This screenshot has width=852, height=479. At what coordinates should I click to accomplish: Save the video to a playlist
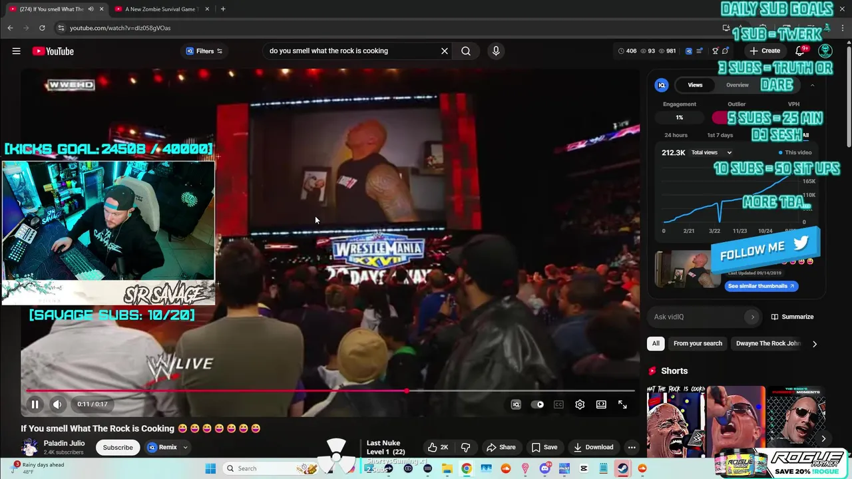[x=544, y=447]
